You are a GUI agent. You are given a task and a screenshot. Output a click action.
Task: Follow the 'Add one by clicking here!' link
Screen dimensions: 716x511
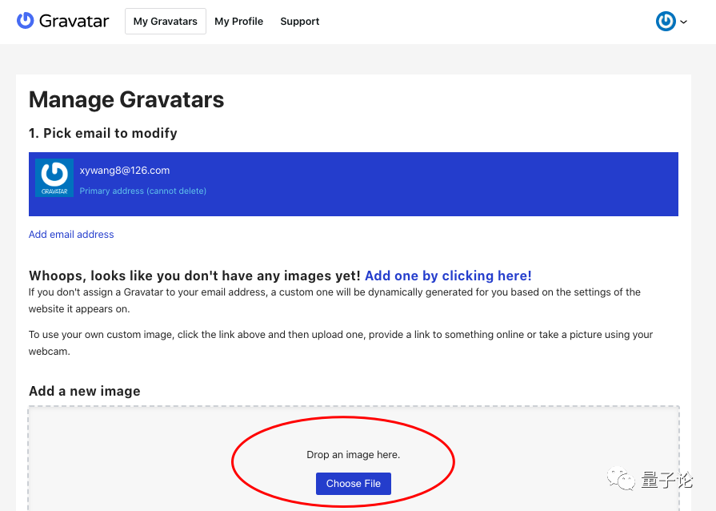pos(448,276)
